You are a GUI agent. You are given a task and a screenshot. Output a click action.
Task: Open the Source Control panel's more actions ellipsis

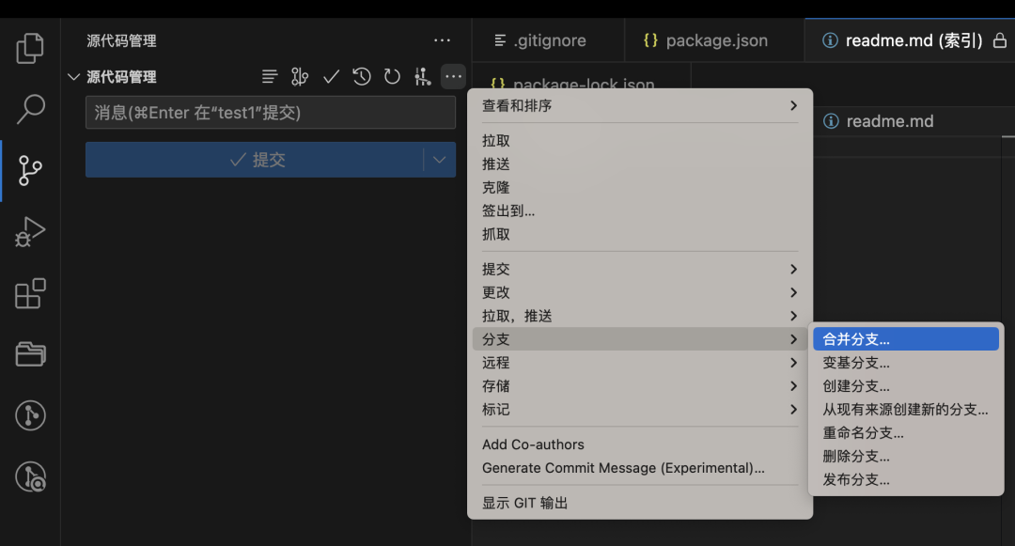[452, 76]
